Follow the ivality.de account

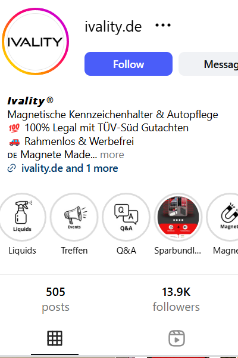click(x=129, y=64)
